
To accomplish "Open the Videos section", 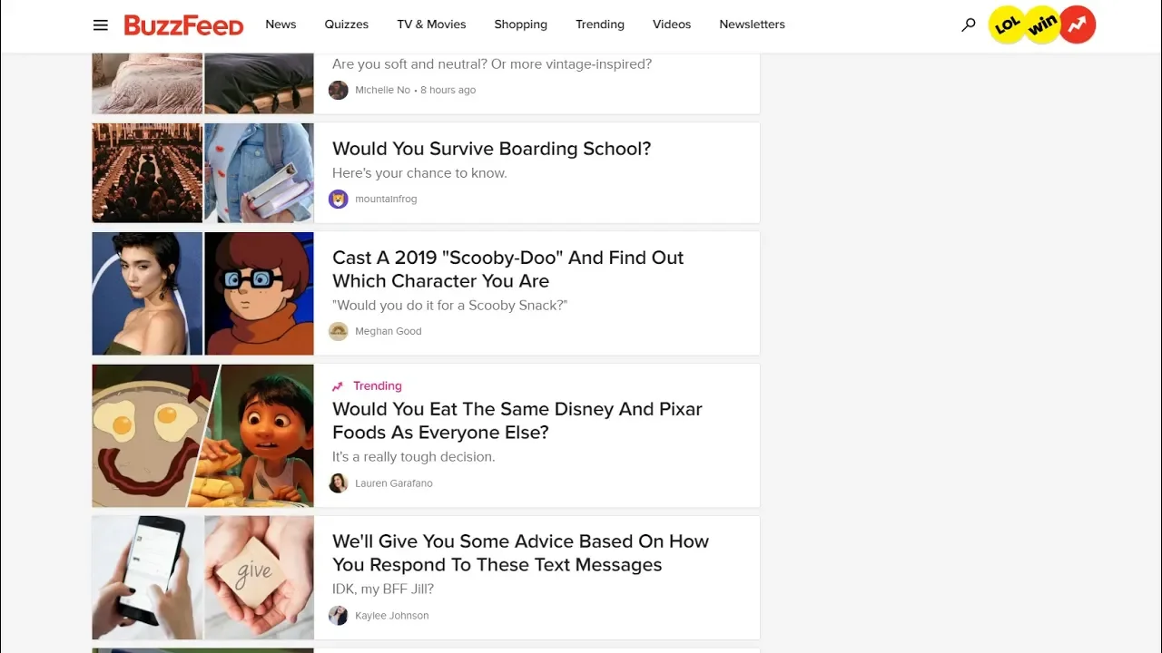I will pyautogui.click(x=672, y=24).
